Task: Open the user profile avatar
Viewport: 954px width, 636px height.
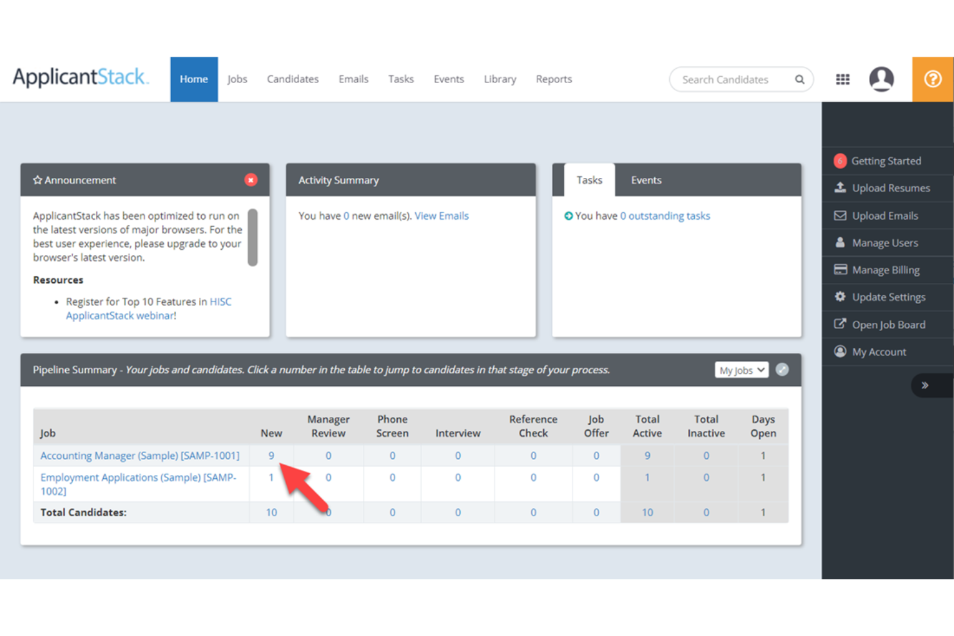Action: click(881, 79)
